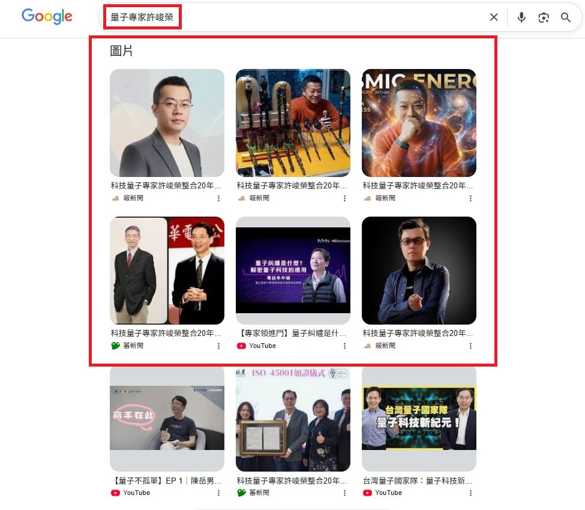The height and width of the screenshot is (510, 585).
Task: Open Google Lens camera image search
Action: point(544,17)
